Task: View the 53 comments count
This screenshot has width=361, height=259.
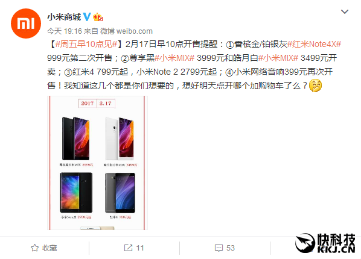Action: point(231,248)
